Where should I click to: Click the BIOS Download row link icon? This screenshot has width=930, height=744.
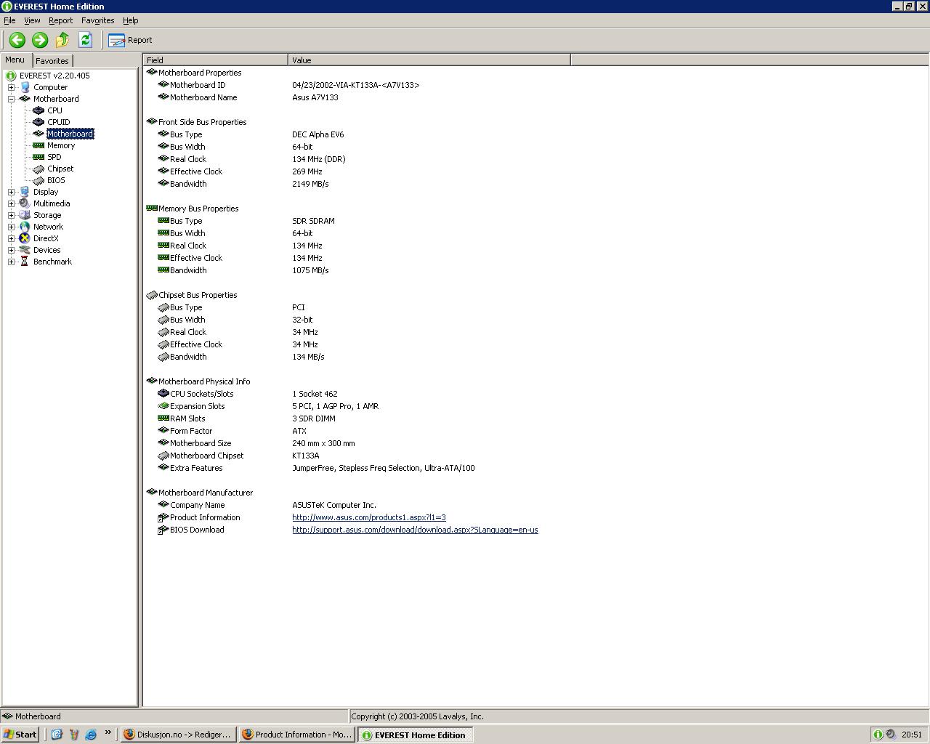tap(163, 530)
